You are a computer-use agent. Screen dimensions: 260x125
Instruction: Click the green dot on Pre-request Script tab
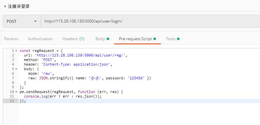click(x=155, y=39)
